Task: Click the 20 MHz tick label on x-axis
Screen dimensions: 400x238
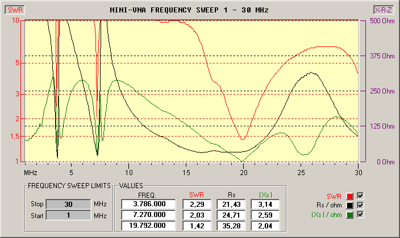Action: (244, 173)
